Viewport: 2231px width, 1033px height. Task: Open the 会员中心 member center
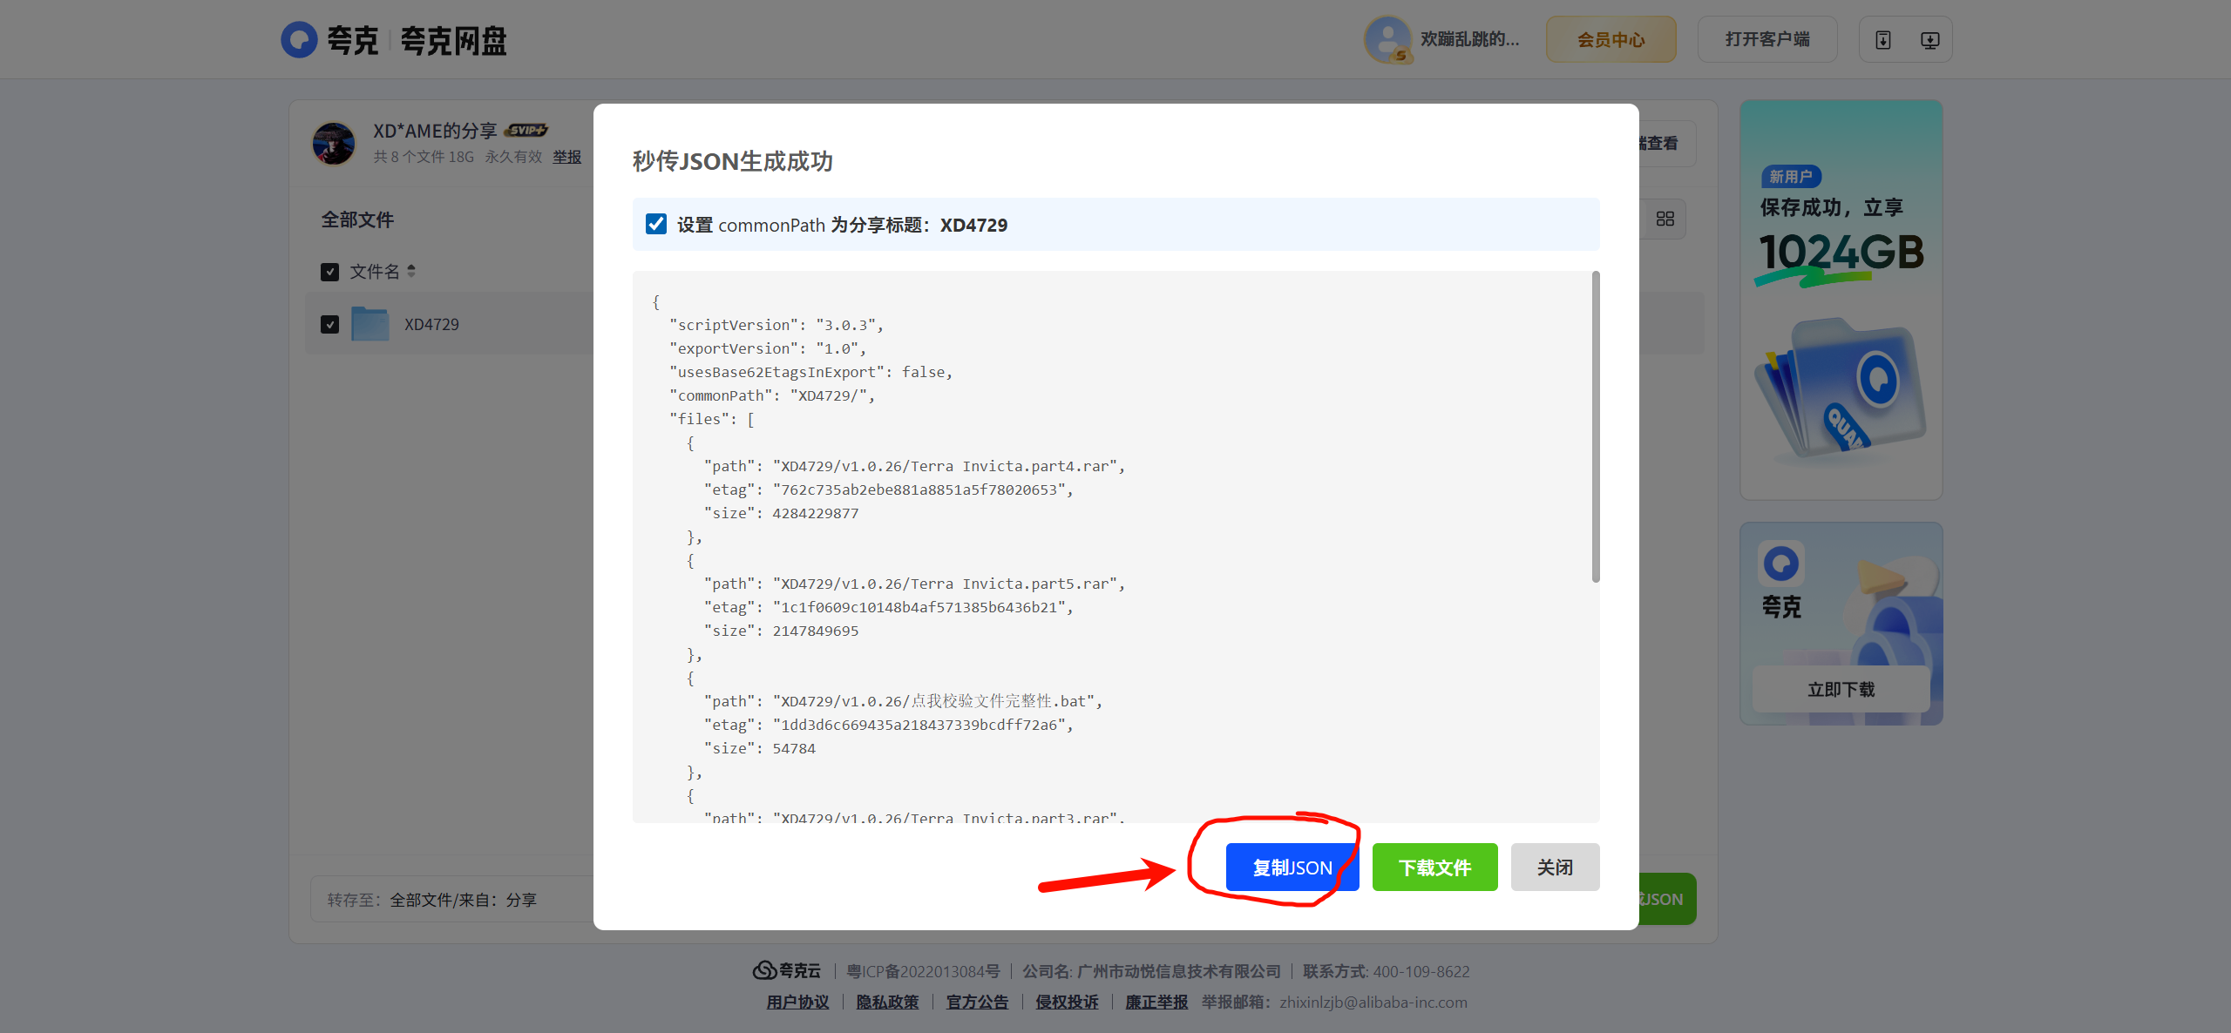1611,40
